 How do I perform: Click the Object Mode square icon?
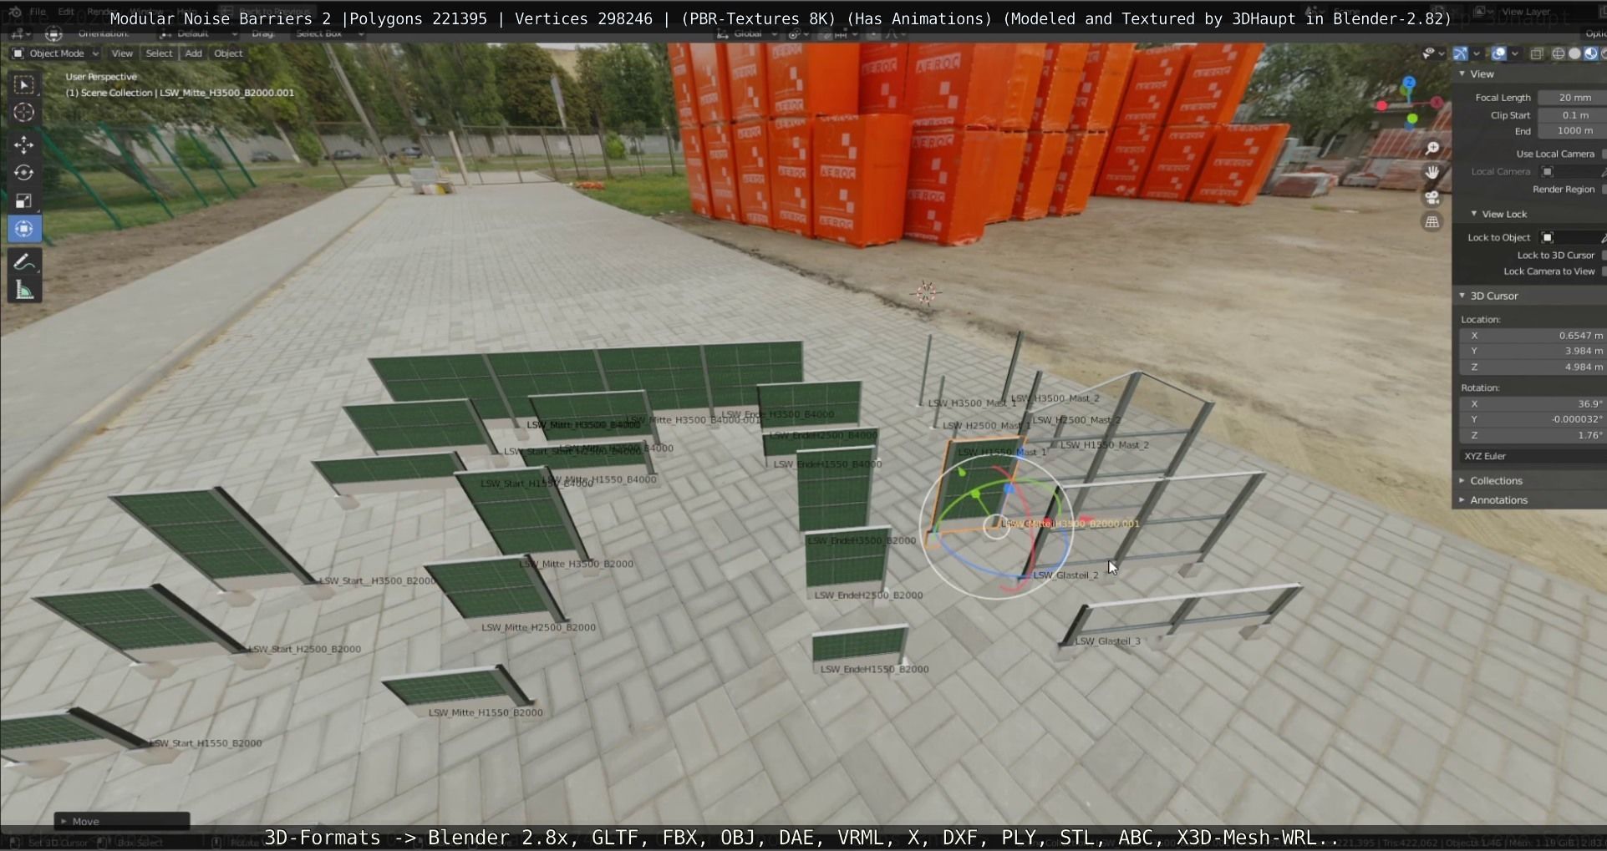tap(18, 53)
